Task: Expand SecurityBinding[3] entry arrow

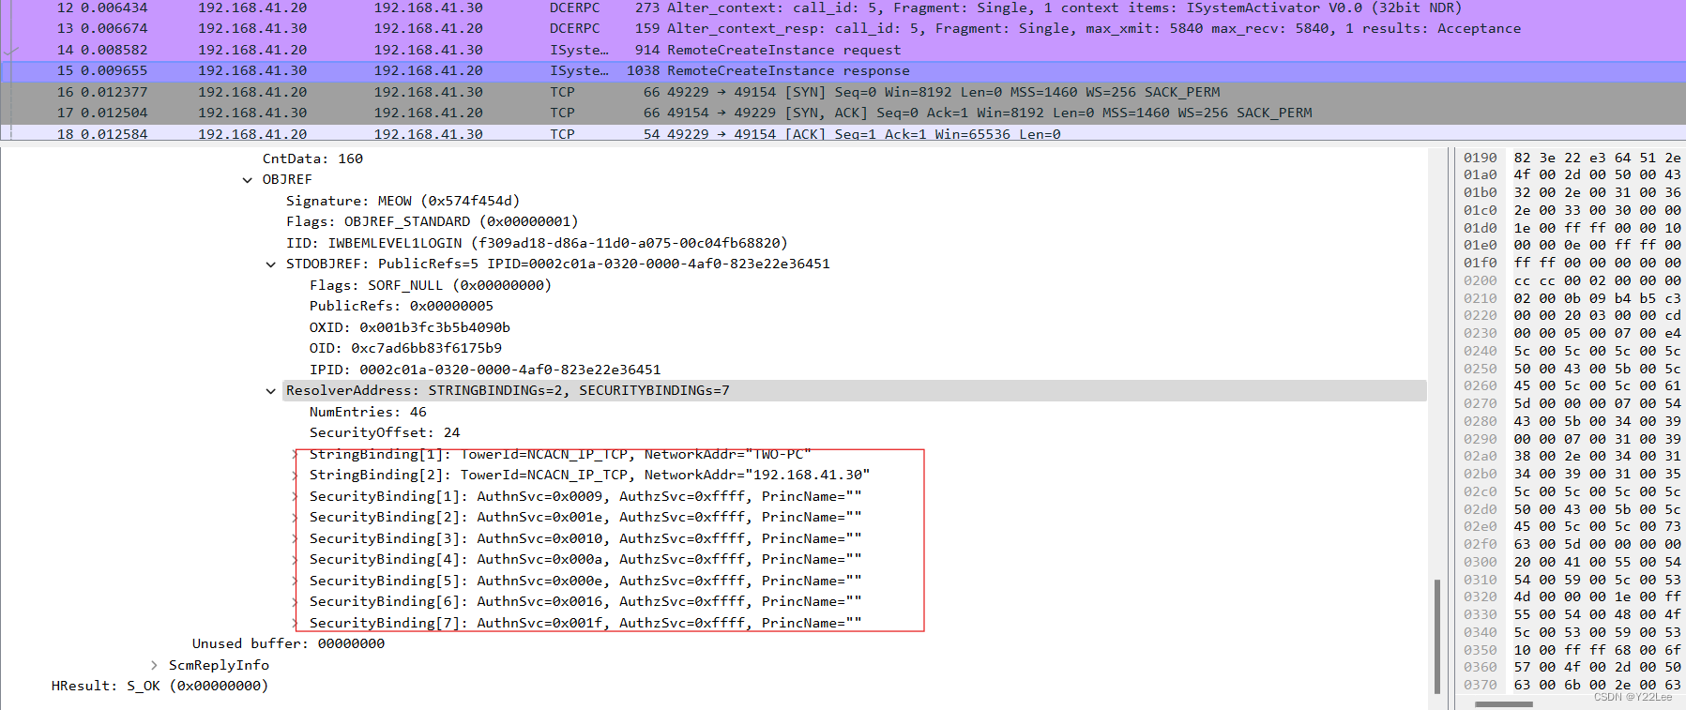Action: (295, 538)
